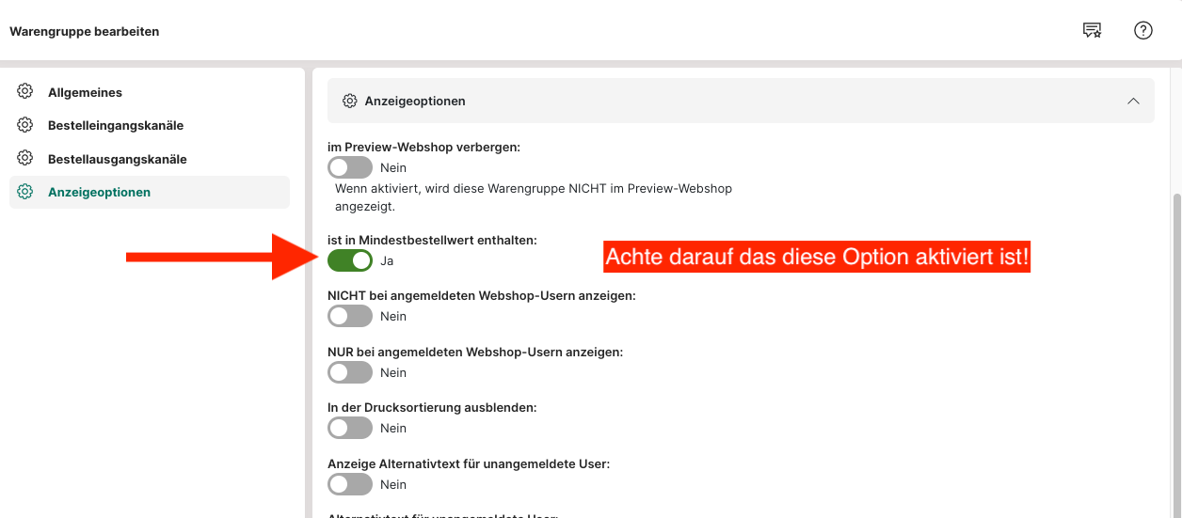
Task: Click the red 'Achte darauf' annotation text
Action: (x=816, y=257)
